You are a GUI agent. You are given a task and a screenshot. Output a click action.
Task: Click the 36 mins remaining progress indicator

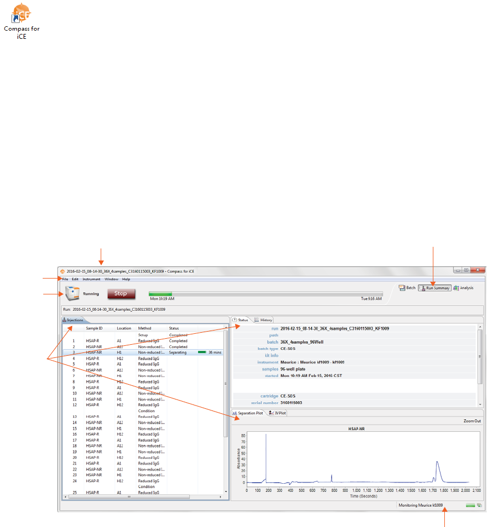pos(210,352)
